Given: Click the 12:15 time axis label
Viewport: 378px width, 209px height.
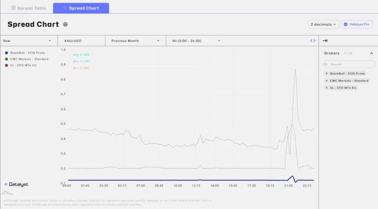Looking at the screenshot, I should (196, 186).
